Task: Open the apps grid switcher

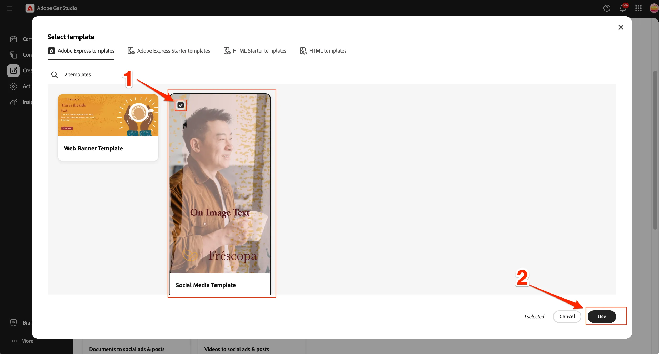Action: pos(638,8)
